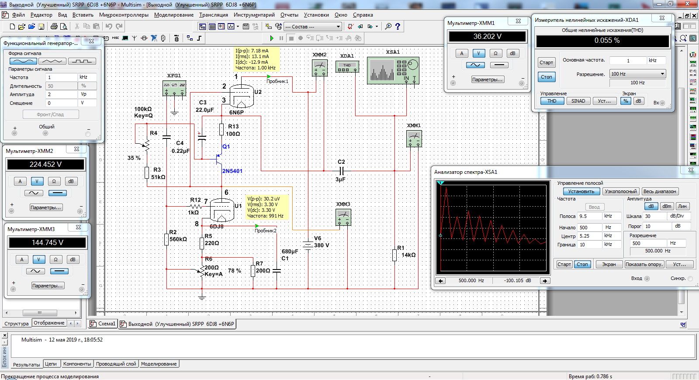Place a MISC component
Screen dimensions: 699x380
(115, 38)
